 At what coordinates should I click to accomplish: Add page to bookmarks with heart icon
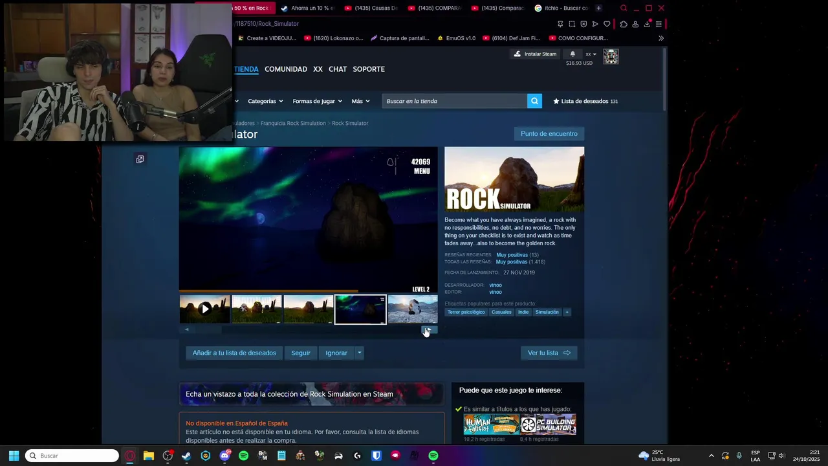[607, 24]
